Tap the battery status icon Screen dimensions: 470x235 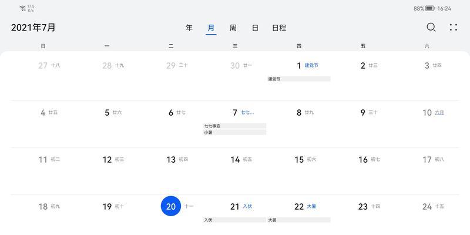click(x=430, y=8)
